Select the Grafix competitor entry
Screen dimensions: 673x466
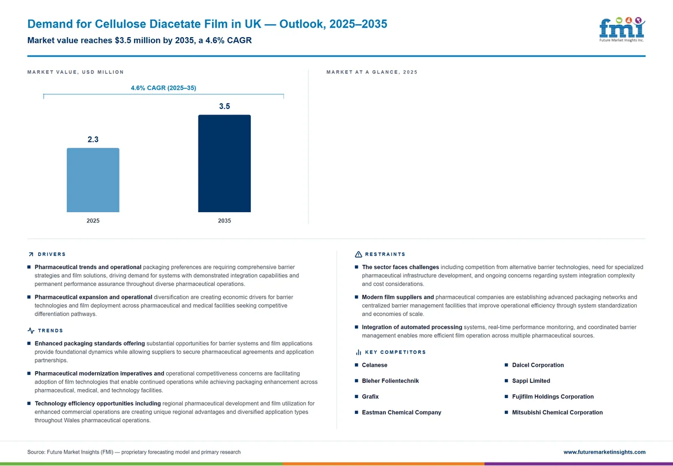(x=370, y=396)
